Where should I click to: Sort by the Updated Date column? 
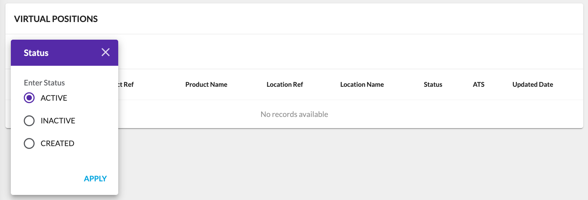[x=532, y=84]
